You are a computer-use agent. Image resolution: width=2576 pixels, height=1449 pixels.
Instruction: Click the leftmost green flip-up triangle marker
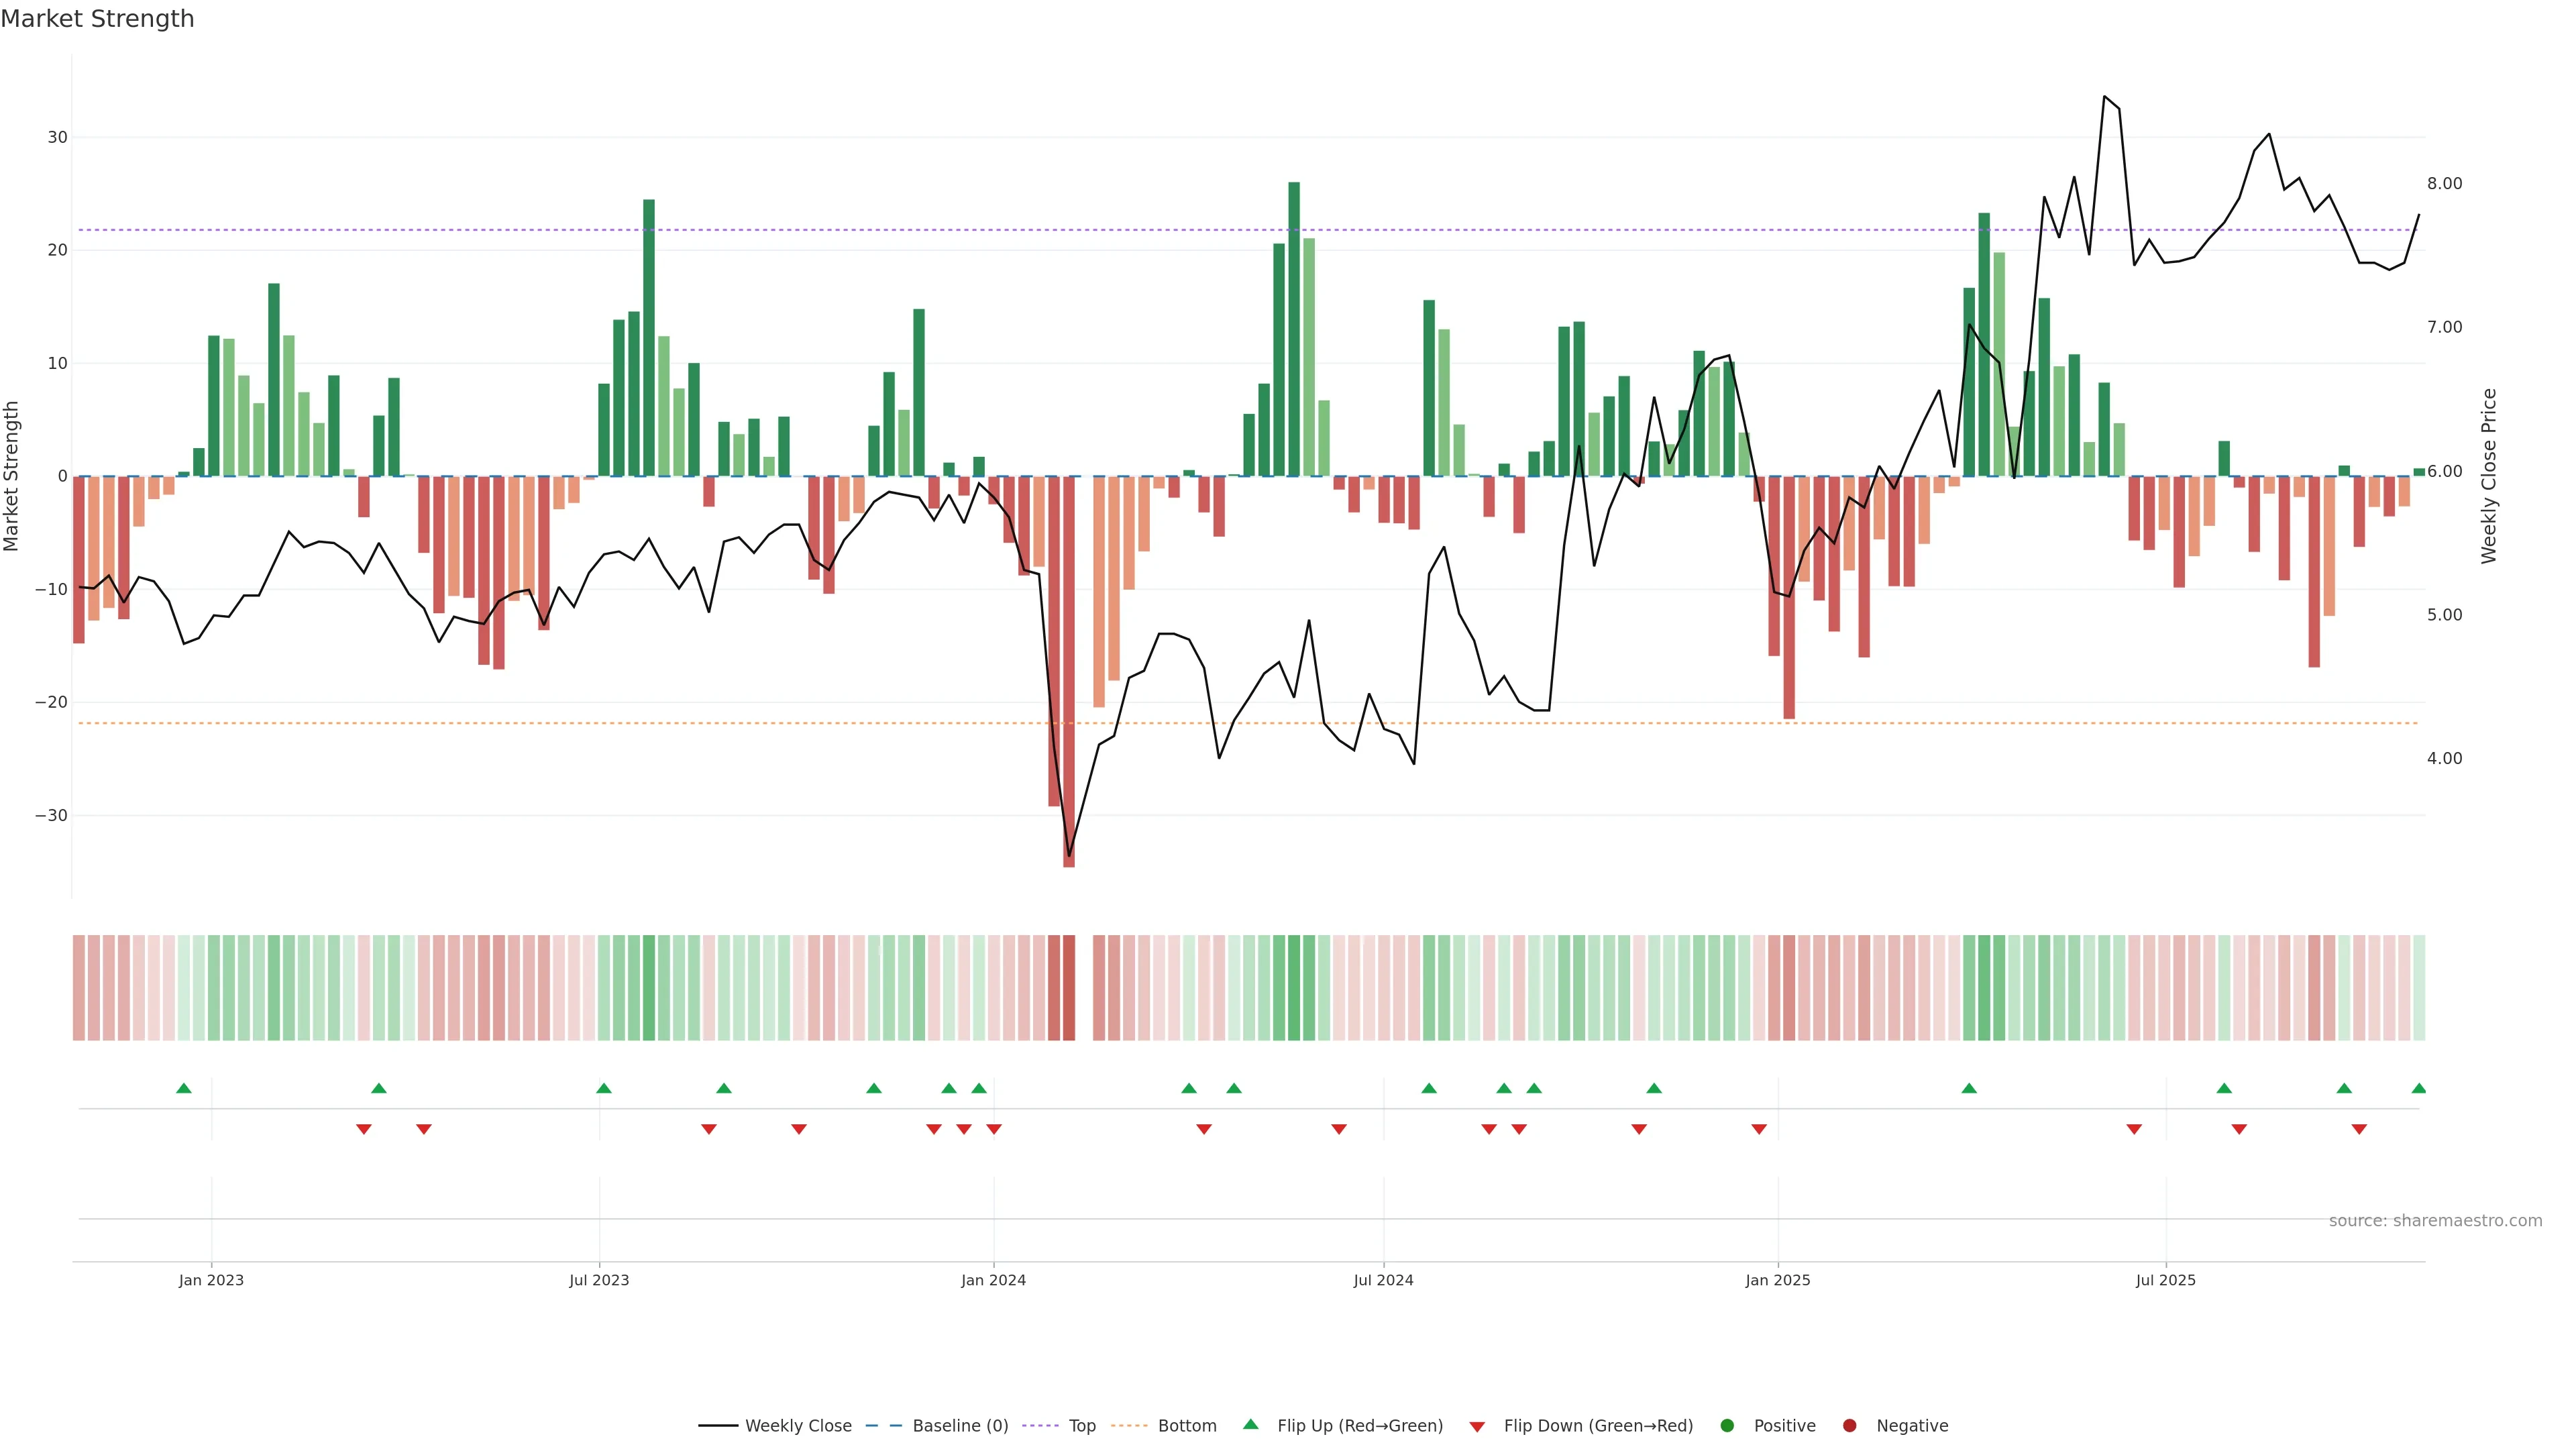tap(184, 1088)
